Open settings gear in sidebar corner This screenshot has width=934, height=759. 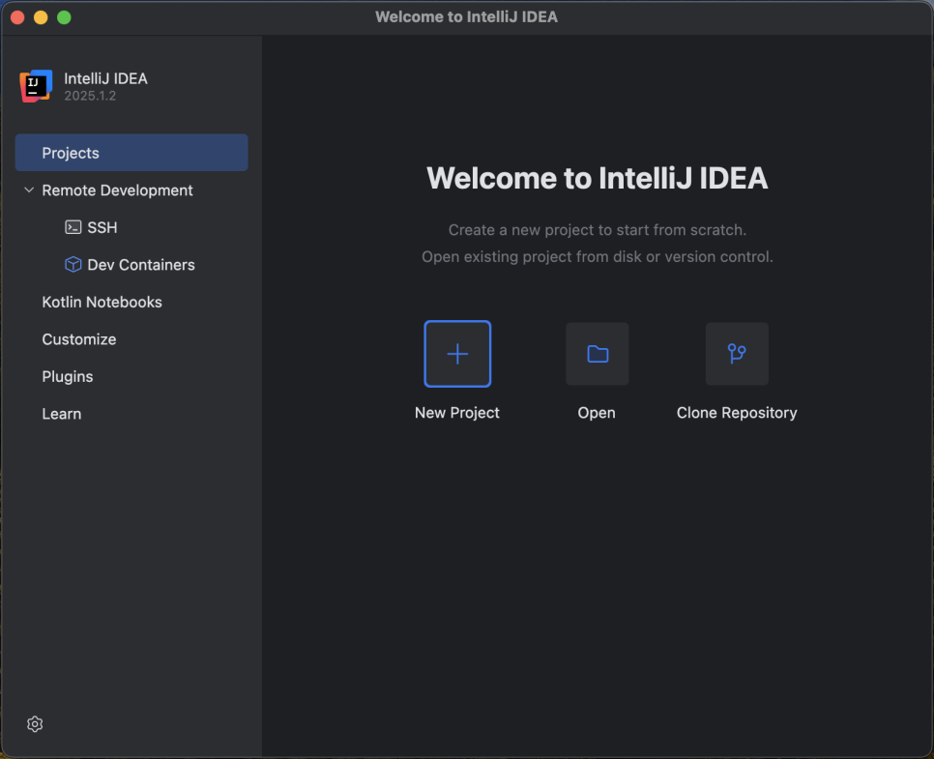tap(35, 724)
